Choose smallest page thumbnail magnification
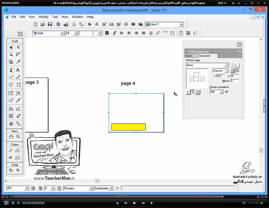This screenshot has width=269, height=208. 188,92
